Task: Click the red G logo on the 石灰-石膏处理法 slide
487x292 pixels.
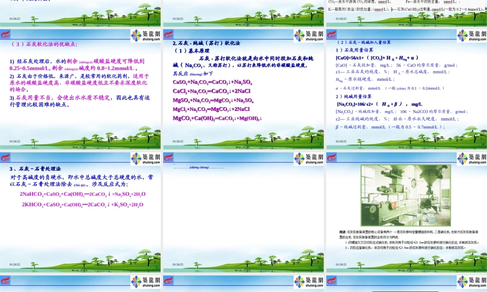Action: 5,158
